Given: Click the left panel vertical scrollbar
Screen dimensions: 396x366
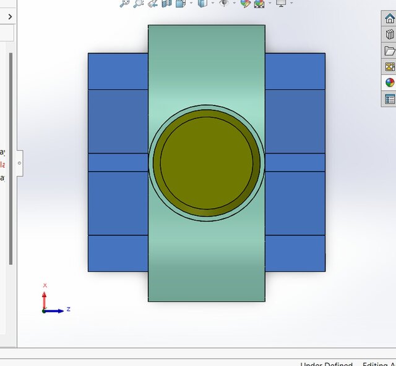Looking at the screenshot, I should coord(11,159).
